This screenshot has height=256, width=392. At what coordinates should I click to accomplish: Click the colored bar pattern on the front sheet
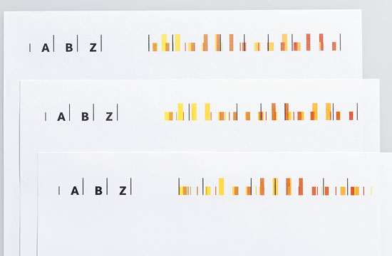275,186
